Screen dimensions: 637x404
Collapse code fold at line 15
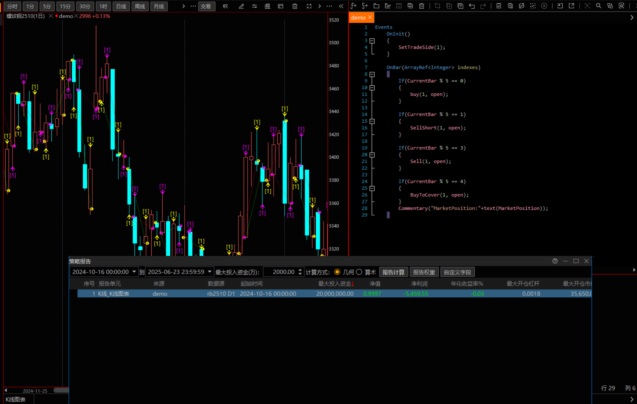coord(372,121)
